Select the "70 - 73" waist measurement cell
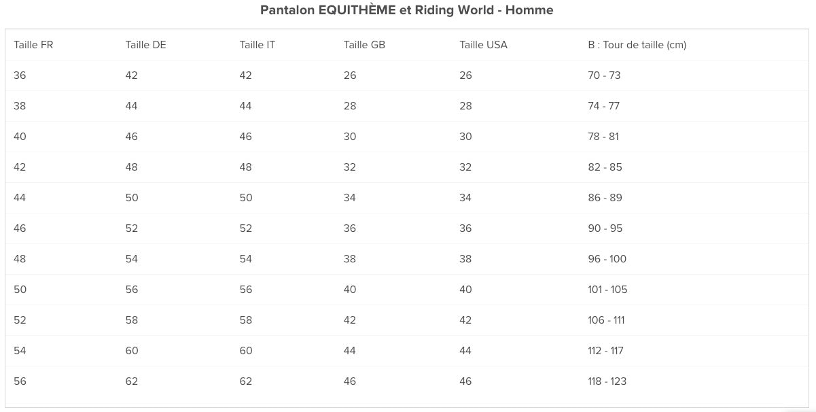The image size is (816, 412). click(x=604, y=75)
